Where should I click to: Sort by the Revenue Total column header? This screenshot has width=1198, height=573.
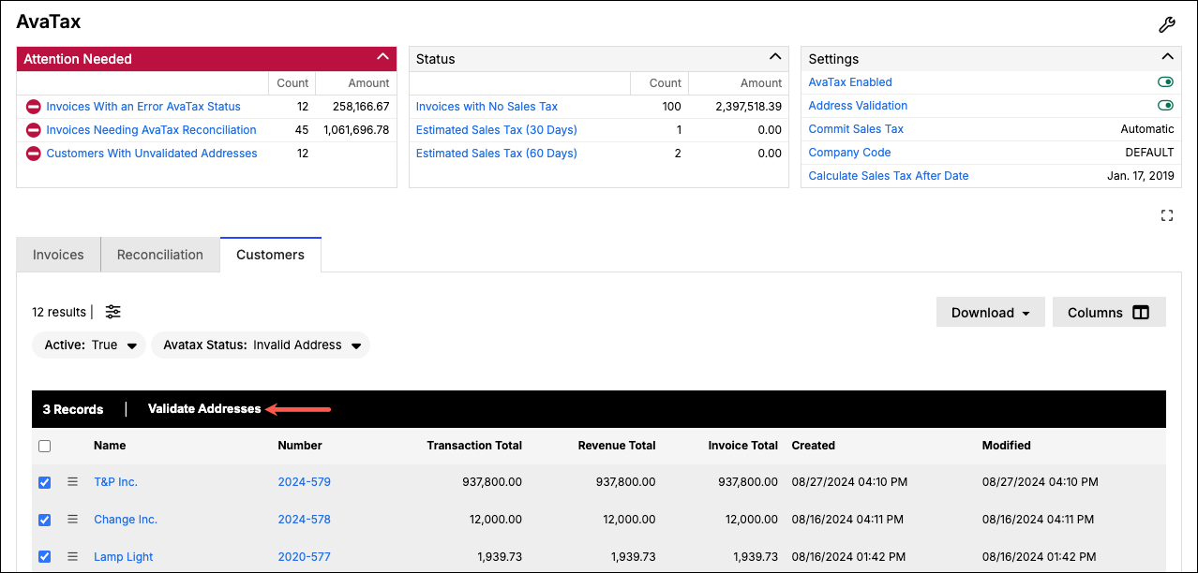pos(617,446)
